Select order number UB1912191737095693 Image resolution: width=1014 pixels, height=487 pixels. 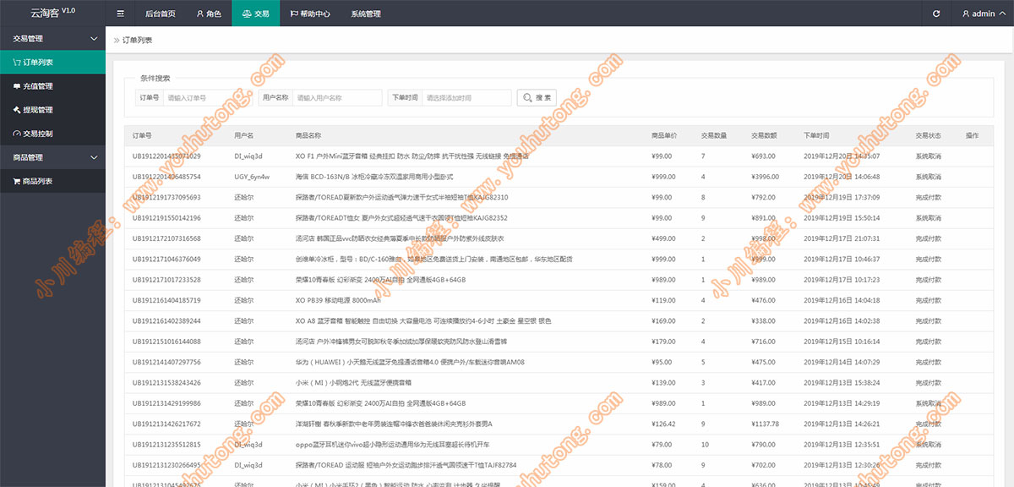coord(166,197)
